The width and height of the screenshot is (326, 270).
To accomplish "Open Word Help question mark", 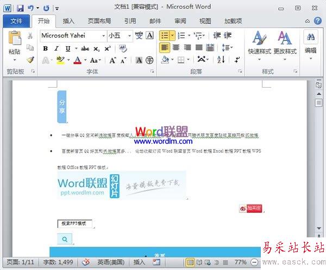I will 318,21.
